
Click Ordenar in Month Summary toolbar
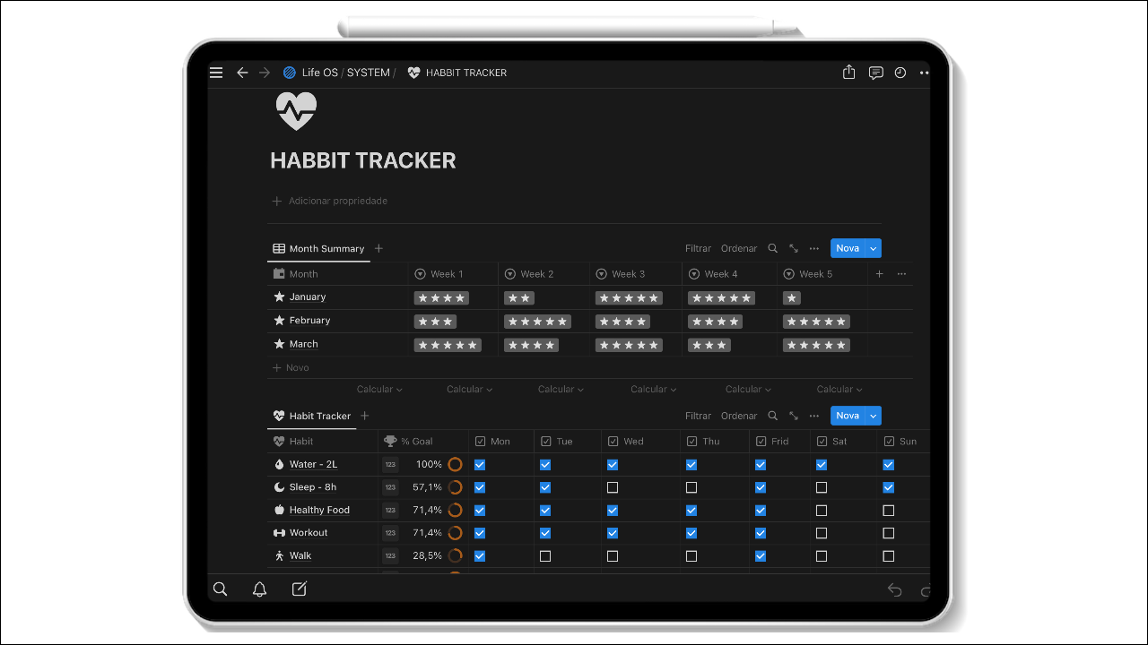pos(739,248)
